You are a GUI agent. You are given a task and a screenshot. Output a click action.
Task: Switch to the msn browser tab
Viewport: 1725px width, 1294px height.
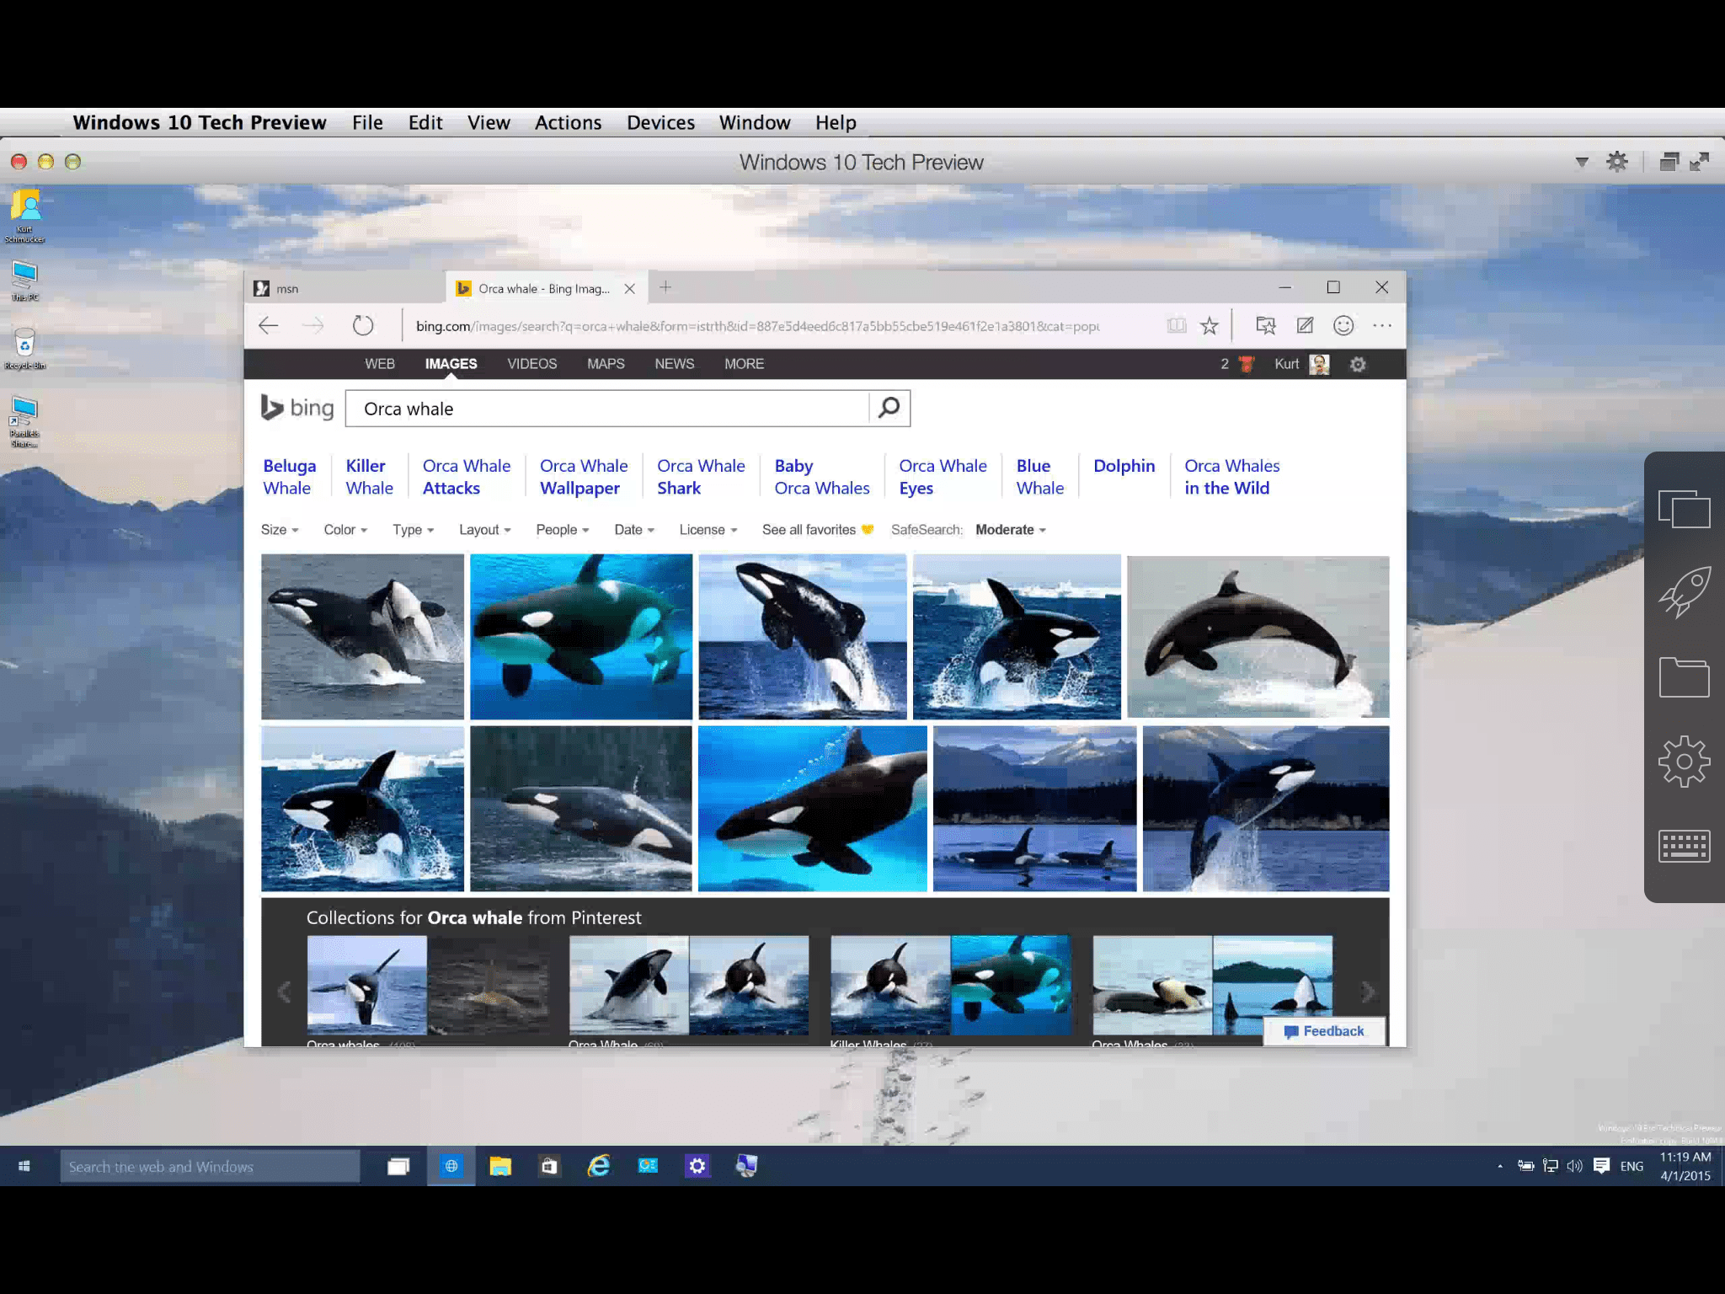pyautogui.click(x=345, y=288)
